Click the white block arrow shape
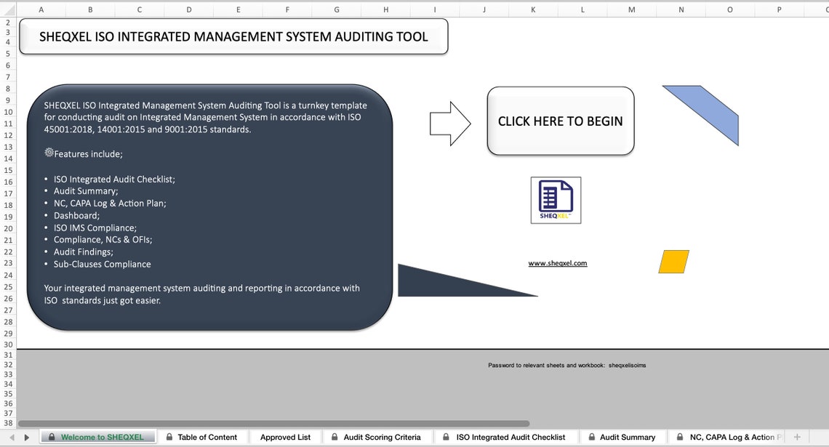The width and height of the screenshot is (829, 447). click(x=449, y=121)
